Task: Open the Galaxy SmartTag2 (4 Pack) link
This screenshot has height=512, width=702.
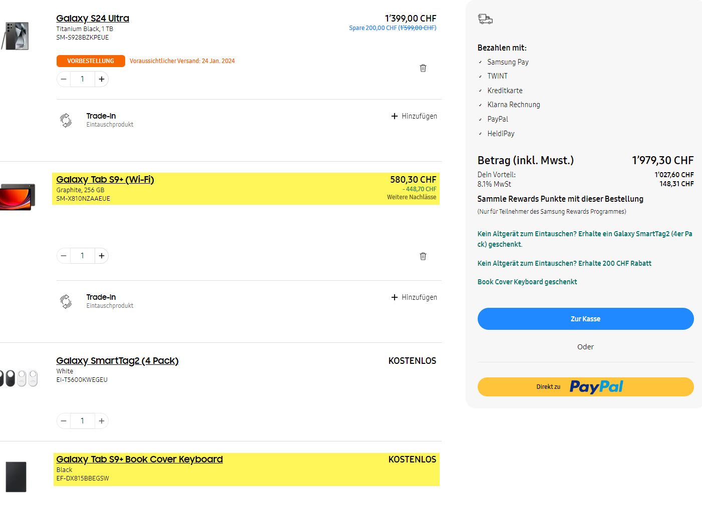Action: point(117,361)
